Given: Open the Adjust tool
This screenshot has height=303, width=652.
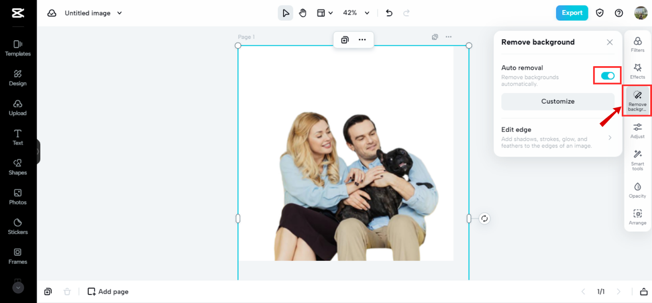Looking at the screenshot, I should pos(638,131).
